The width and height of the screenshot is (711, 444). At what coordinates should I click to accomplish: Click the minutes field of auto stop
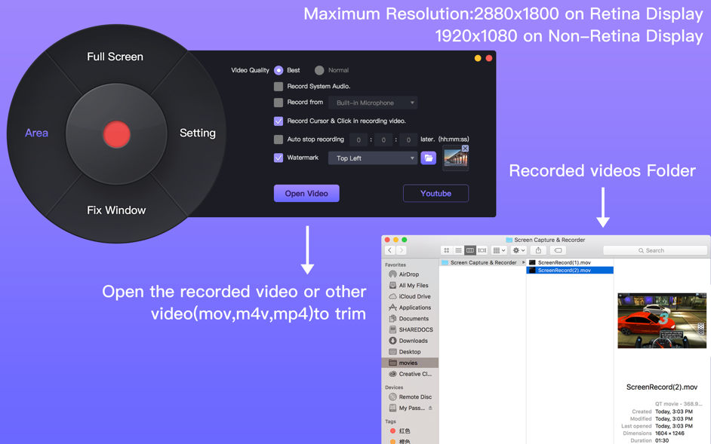[x=383, y=140]
